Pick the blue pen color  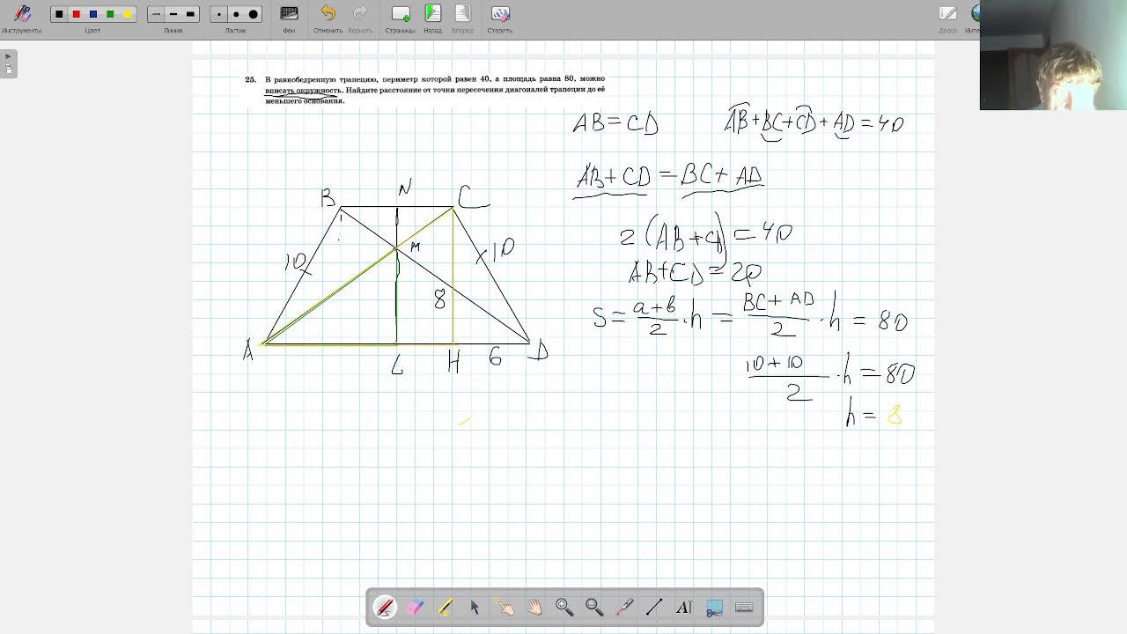(93, 14)
